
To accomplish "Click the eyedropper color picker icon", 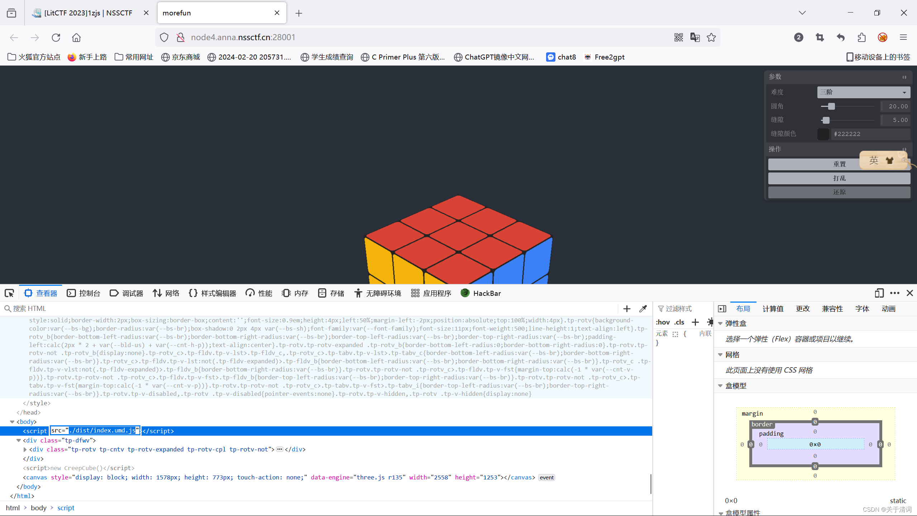I will click(643, 309).
